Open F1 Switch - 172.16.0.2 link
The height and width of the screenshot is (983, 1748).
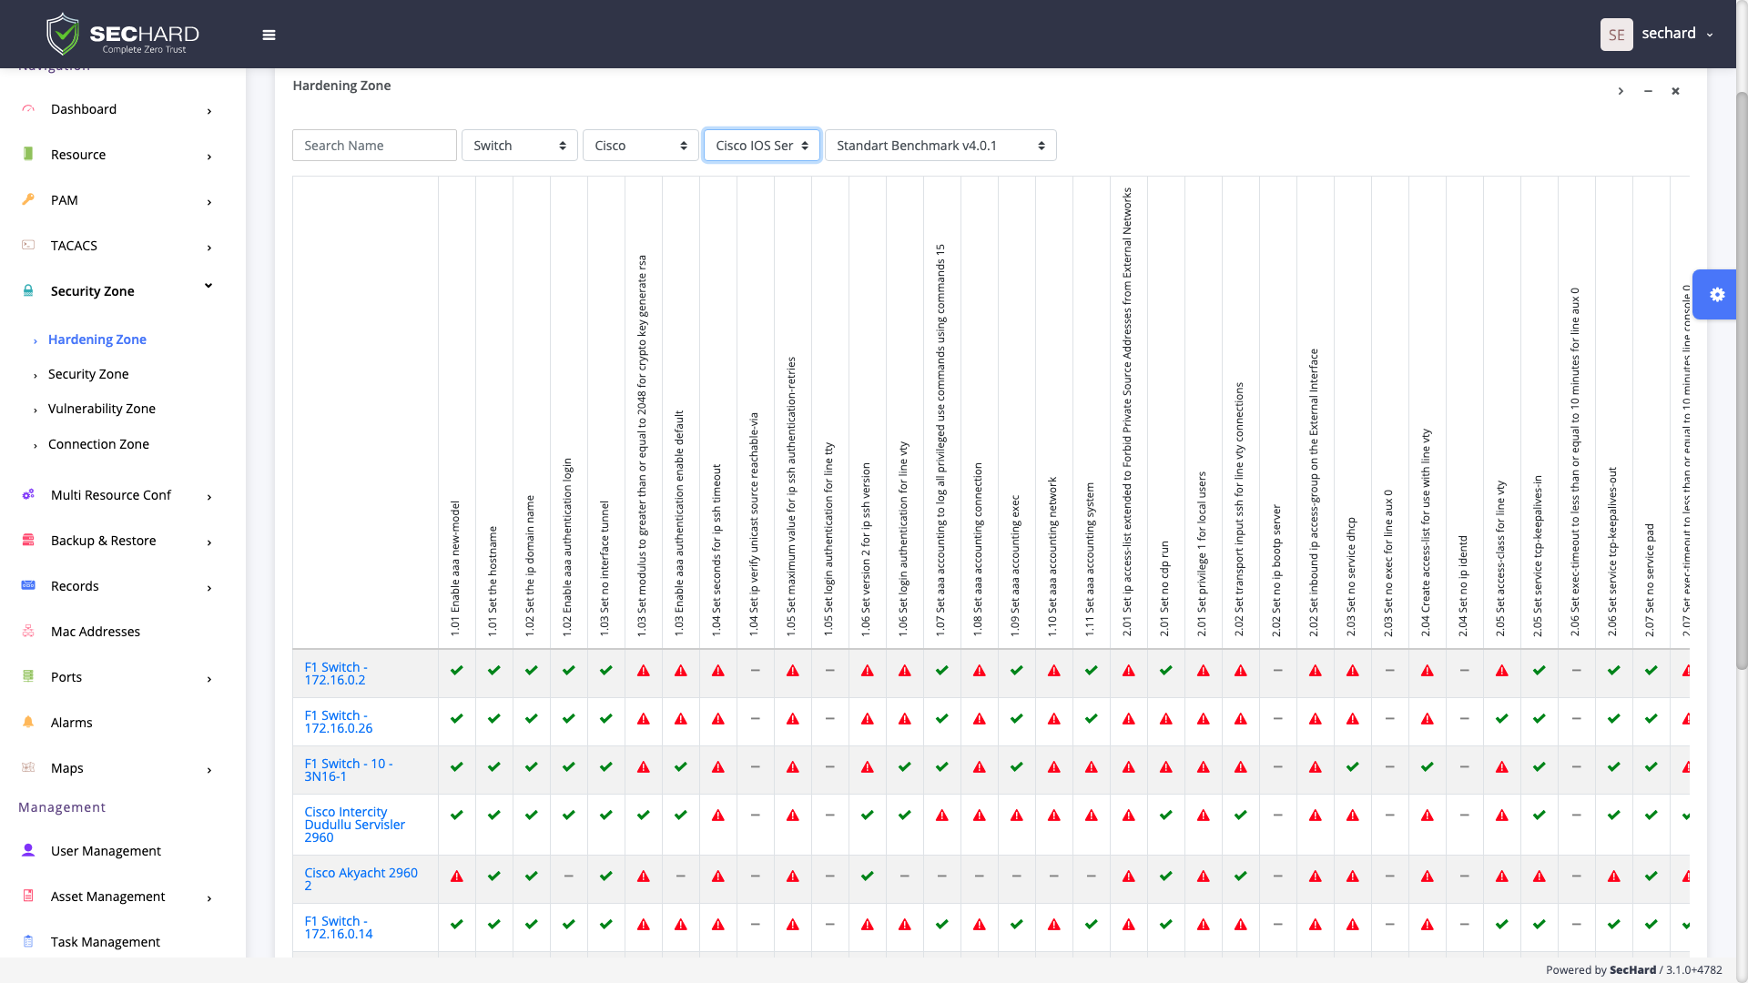(336, 674)
